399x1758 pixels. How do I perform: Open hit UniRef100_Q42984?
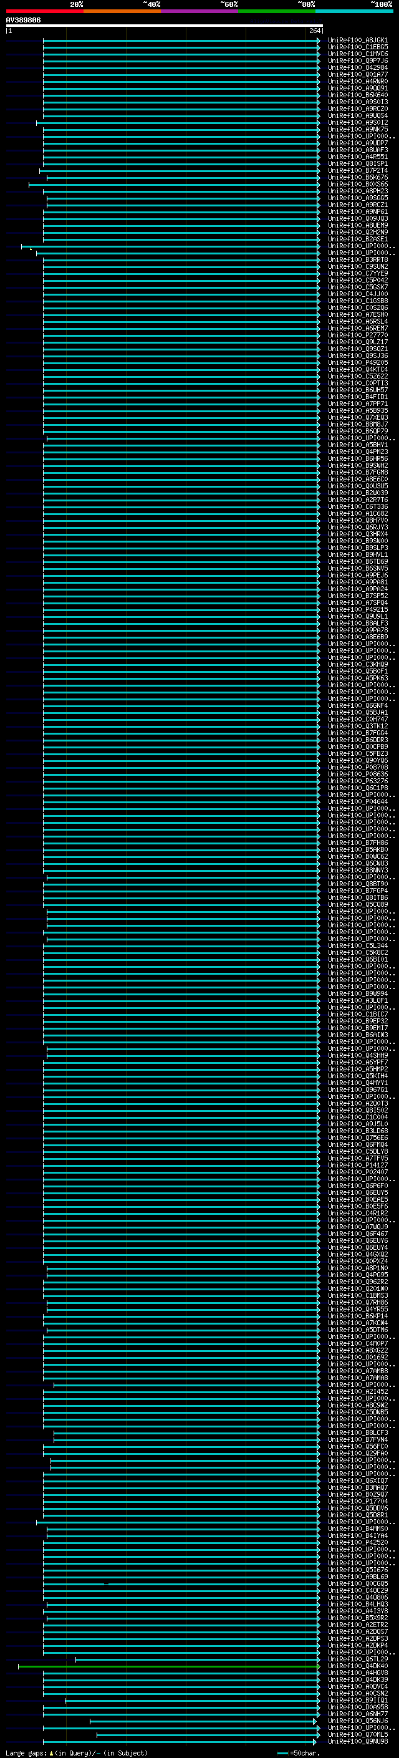coord(357,67)
